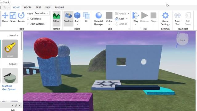Expand the Color dropdown arrow

coord(109,24)
